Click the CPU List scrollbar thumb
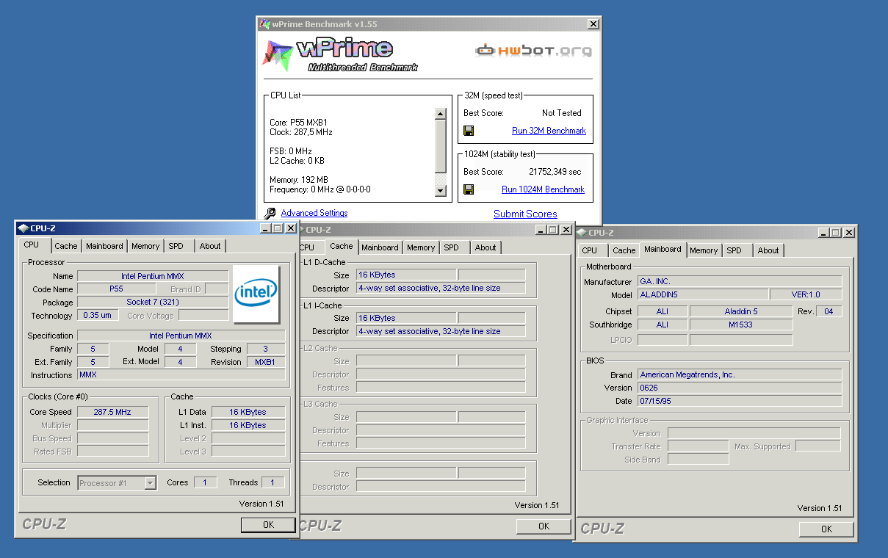The image size is (888, 558). point(441,146)
